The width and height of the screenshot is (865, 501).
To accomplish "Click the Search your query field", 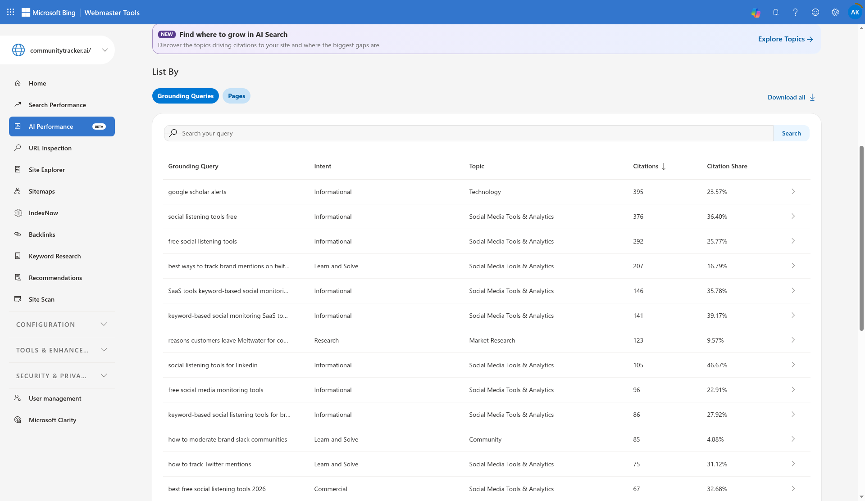I will tap(469, 133).
